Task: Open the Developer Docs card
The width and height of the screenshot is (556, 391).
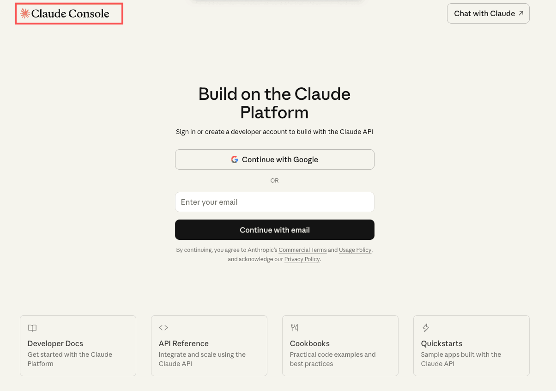Action: 78,345
